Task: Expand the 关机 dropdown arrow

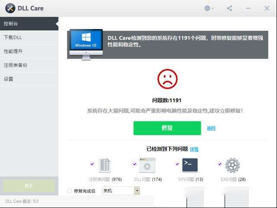Action: (137, 191)
